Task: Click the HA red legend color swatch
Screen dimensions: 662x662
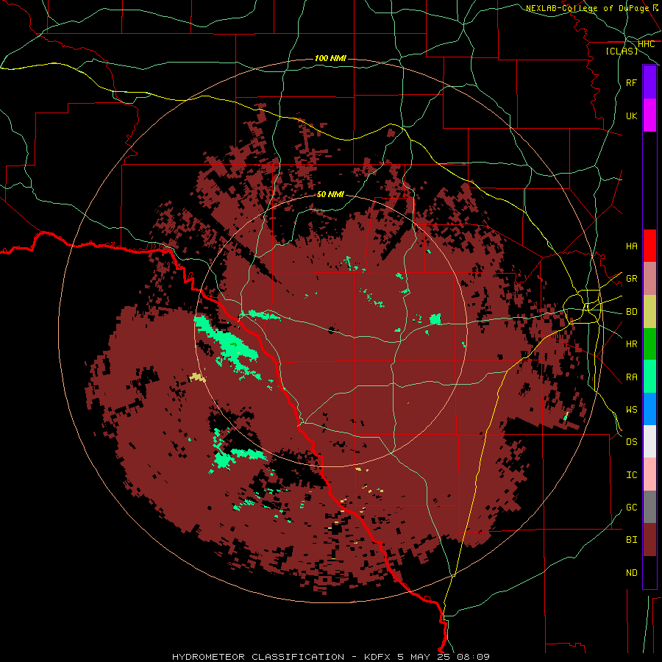Action: pyautogui.click(x=649, y=246)
